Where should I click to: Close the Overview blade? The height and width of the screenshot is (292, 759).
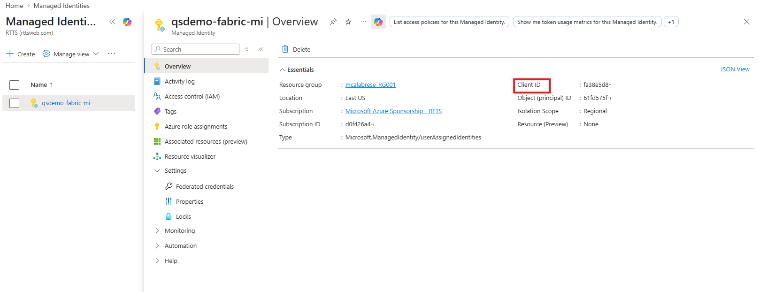747,22
